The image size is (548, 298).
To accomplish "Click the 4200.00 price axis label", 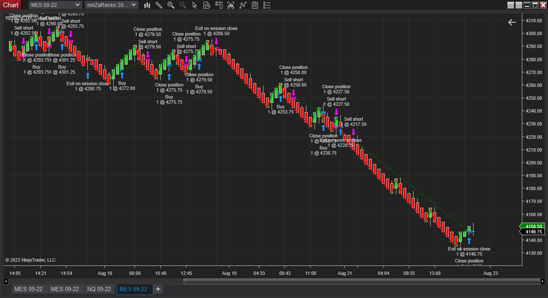I will pos(534,163).
